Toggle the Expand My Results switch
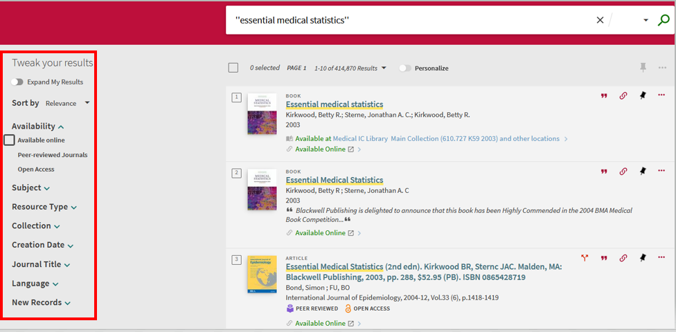The height and width of the screenshot is (332, 676). click(x=17, y=82)
